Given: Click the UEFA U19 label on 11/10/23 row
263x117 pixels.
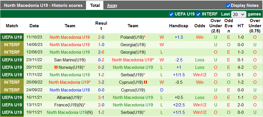Looking at the screenshot, I should click(x=12, y=37).
